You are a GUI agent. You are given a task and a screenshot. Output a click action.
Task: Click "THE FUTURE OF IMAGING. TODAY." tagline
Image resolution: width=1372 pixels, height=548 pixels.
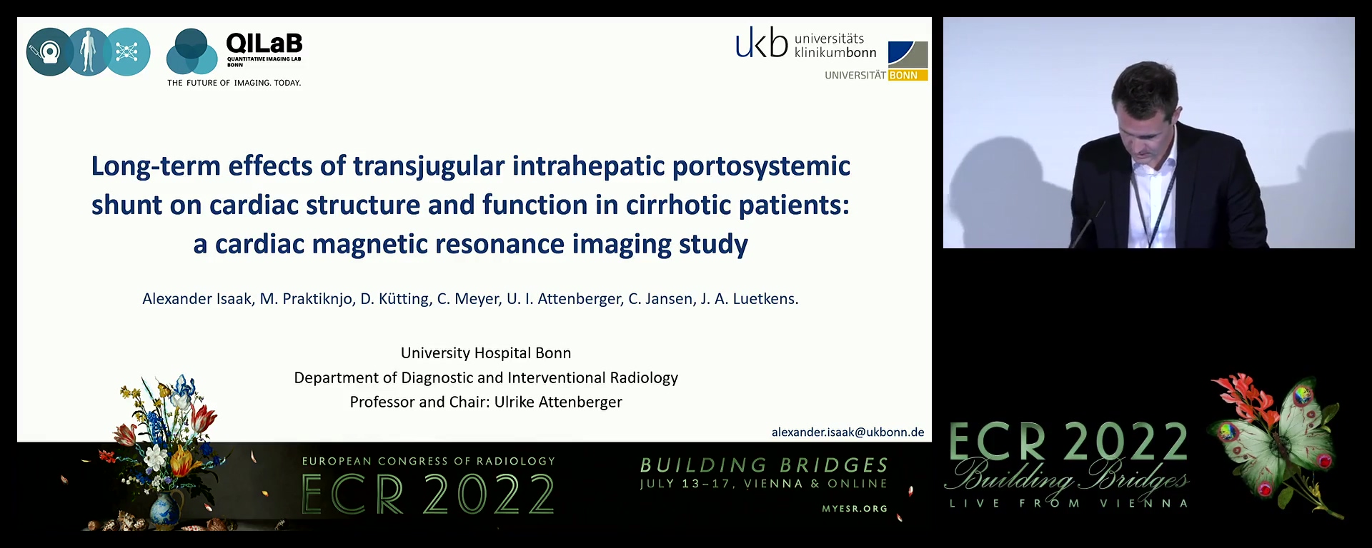coord(234,83)
